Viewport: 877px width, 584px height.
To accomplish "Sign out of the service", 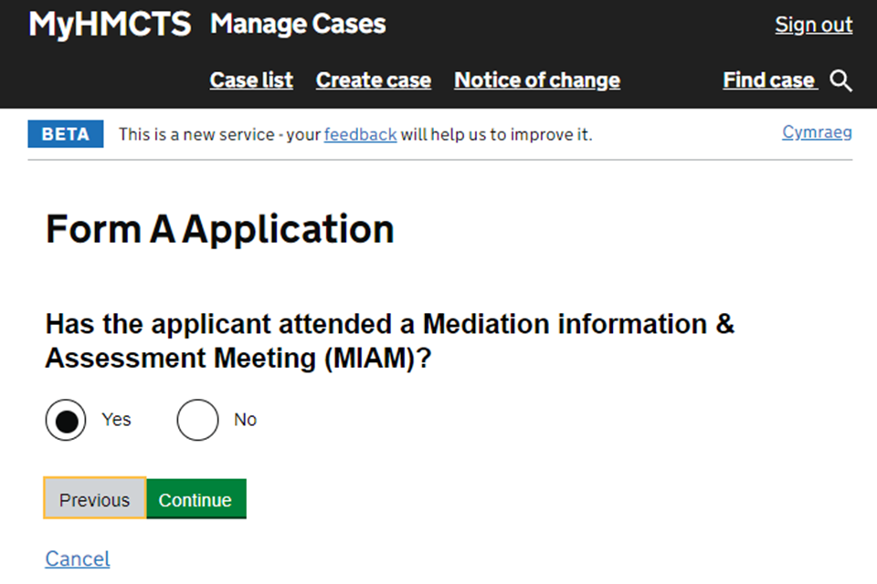I will 813,25.
